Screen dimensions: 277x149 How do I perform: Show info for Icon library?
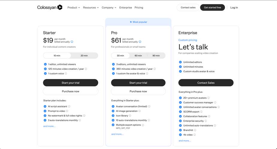pyautogui.click(x=130, y=116)
